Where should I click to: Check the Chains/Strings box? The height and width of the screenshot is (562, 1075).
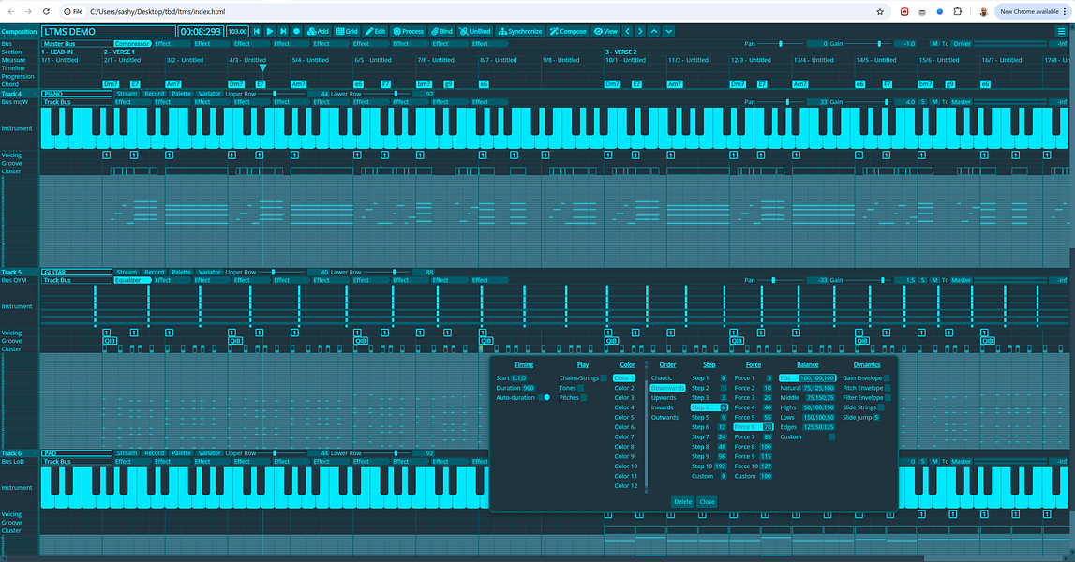pos(604,378)
